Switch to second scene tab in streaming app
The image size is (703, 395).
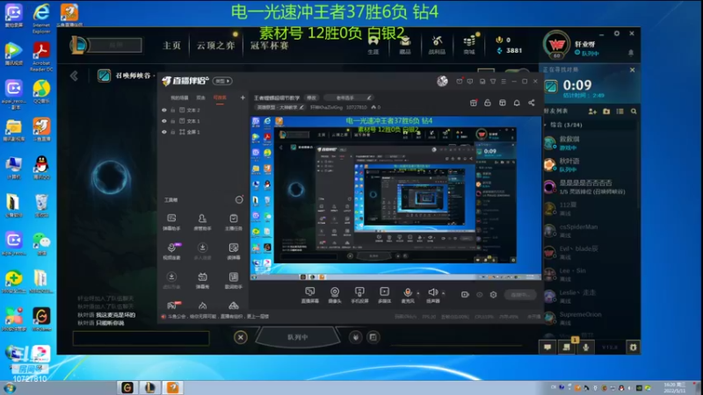tap(201, 97)
